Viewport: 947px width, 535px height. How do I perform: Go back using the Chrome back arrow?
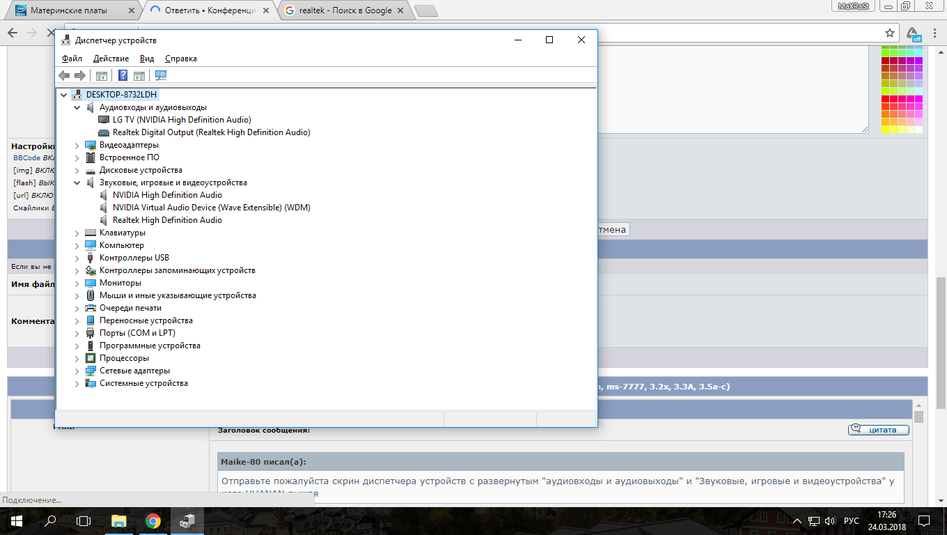click(13, 33)
